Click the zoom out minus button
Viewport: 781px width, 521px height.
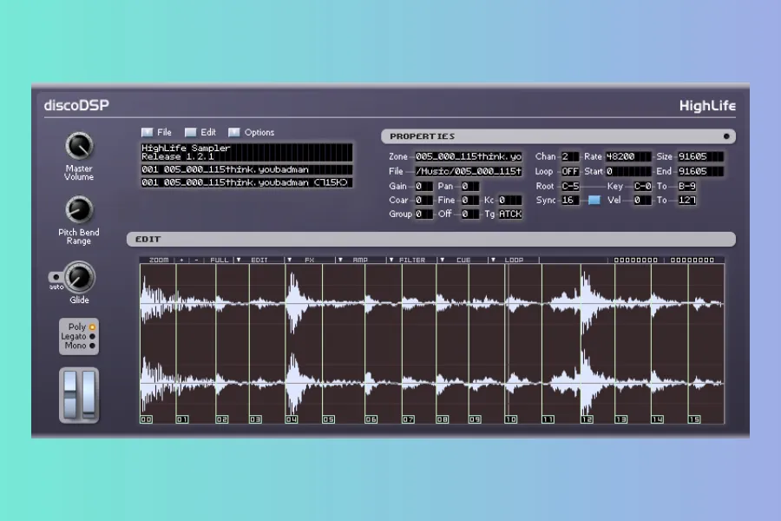click(x=196, y=260)
